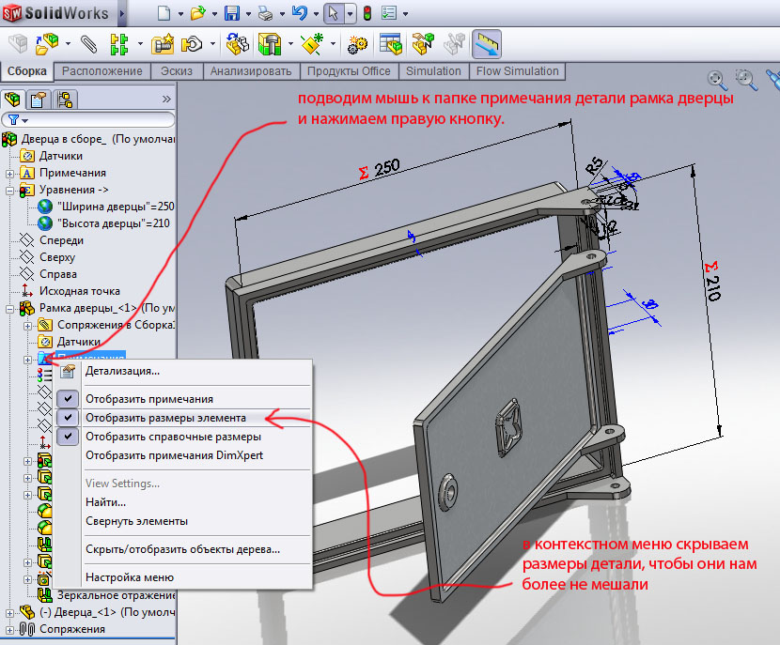Select 'Настройка меню' context menu entry
The image size is (780, 645).
129,577
